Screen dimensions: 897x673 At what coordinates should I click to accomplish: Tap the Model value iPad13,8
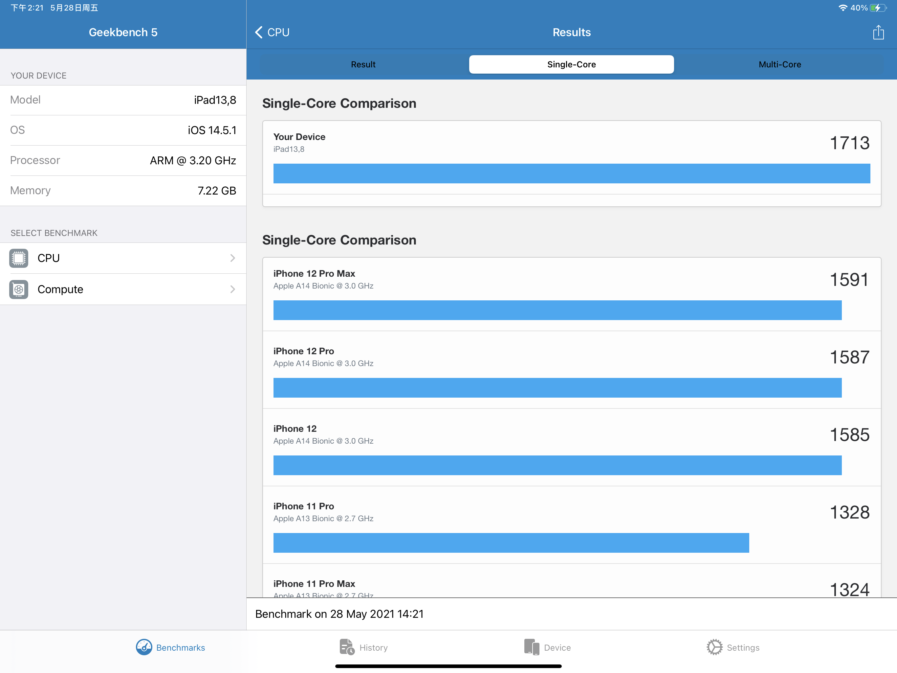pos(215,100)
